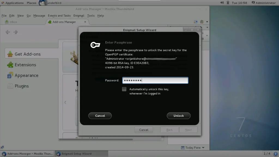
Task: Select the Add-ons Manager tab
Action: coord(64,22)
